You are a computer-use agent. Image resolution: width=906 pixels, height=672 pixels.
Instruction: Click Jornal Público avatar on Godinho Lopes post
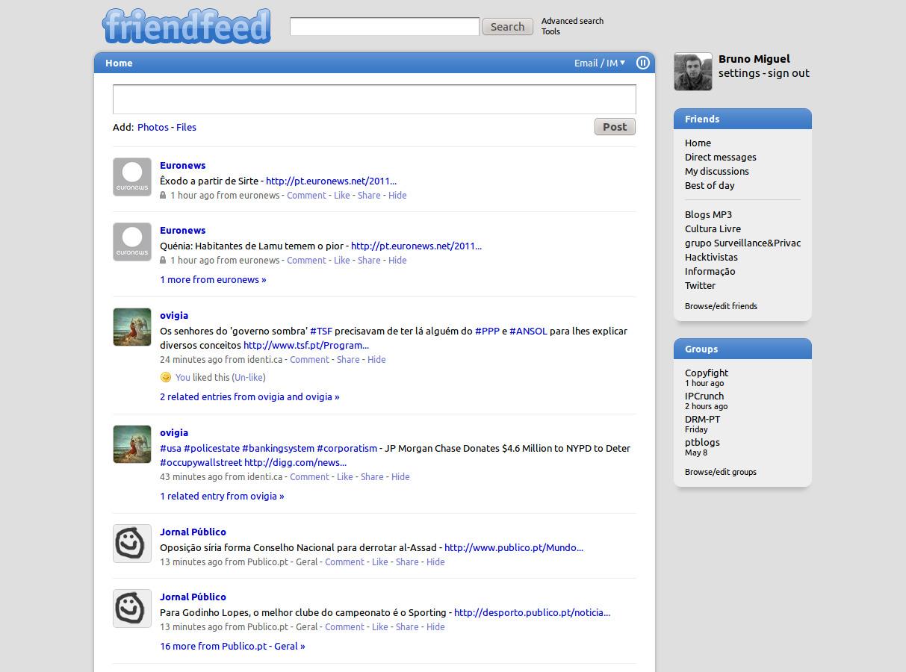pyautogui.click(x=132, y=609)
